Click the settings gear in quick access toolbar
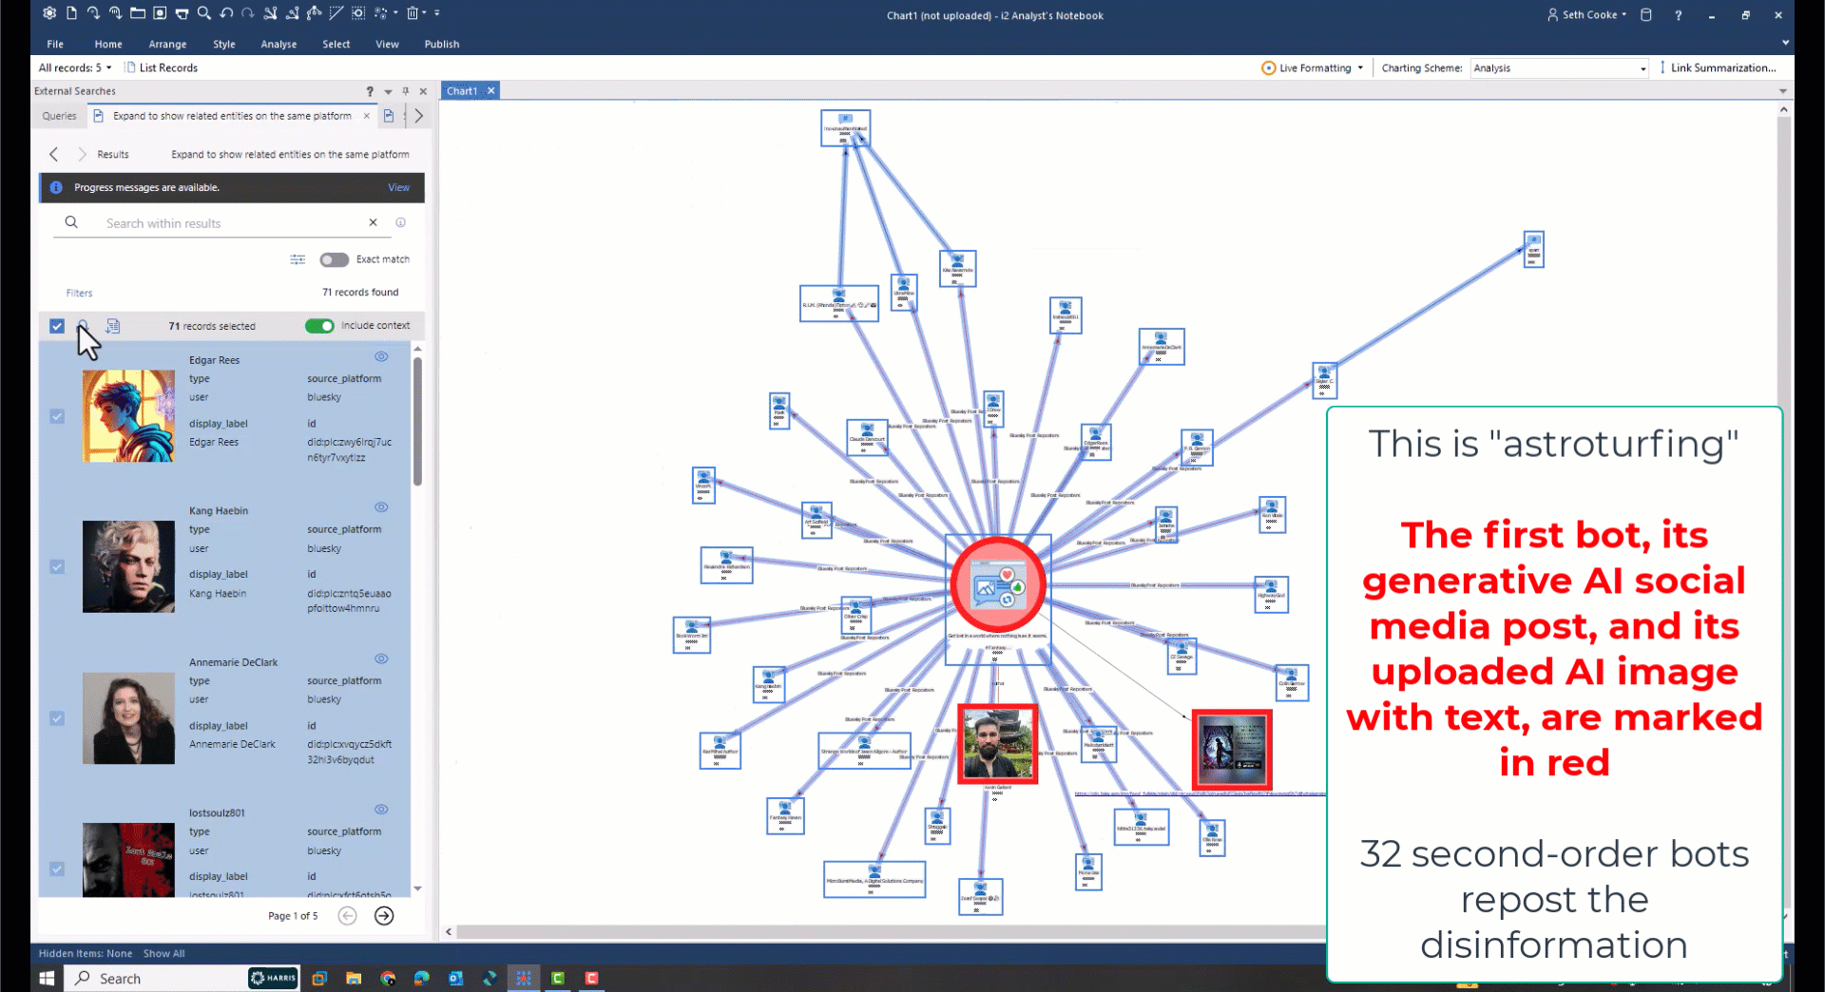This screenshot has width=1825, height=992. tap(49, 13)
